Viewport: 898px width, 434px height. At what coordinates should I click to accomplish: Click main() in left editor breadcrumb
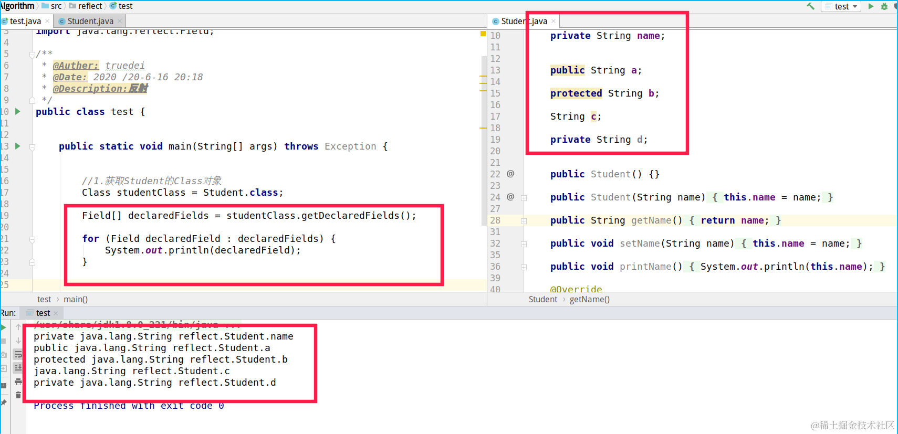[76, 299]
